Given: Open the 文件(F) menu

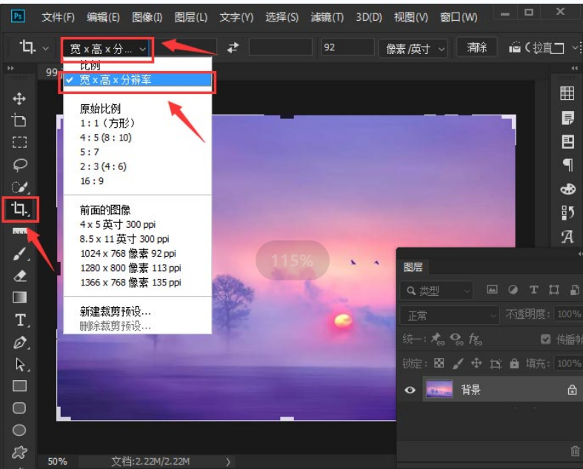Looking at the screenshot, I should click(x=58, y=17).
